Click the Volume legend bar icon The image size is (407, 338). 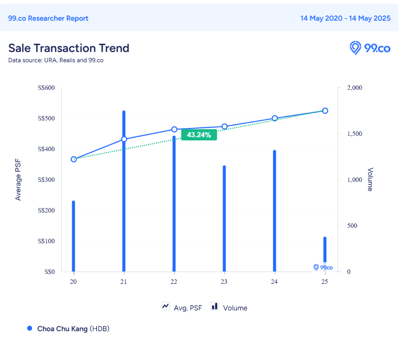(215, 306)
